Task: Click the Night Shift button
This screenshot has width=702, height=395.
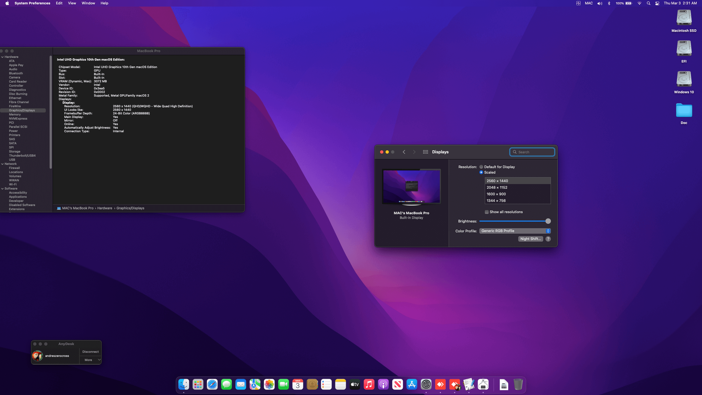Action: coord(530,239)
